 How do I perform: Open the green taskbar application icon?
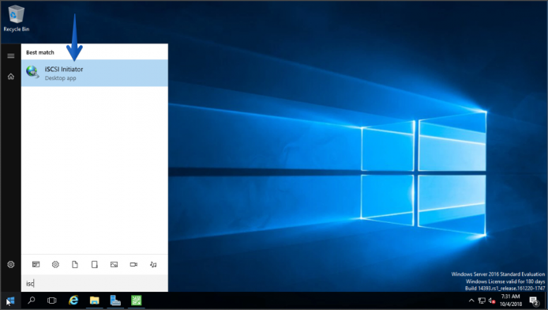point(137,301)
